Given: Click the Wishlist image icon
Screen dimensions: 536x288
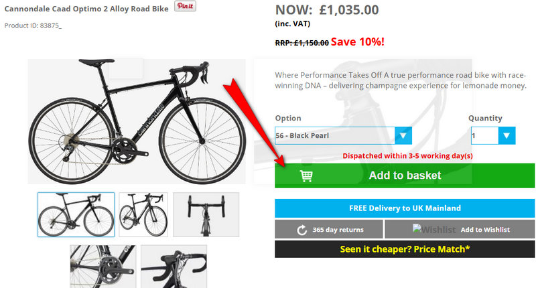Looking at the screenshot, I should [x=433, y=230].
